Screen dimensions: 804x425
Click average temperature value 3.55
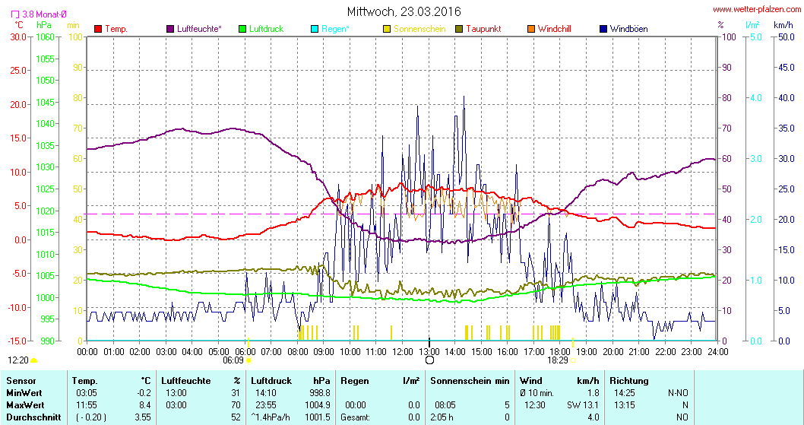pyautogui.click(x=143, y=417)
